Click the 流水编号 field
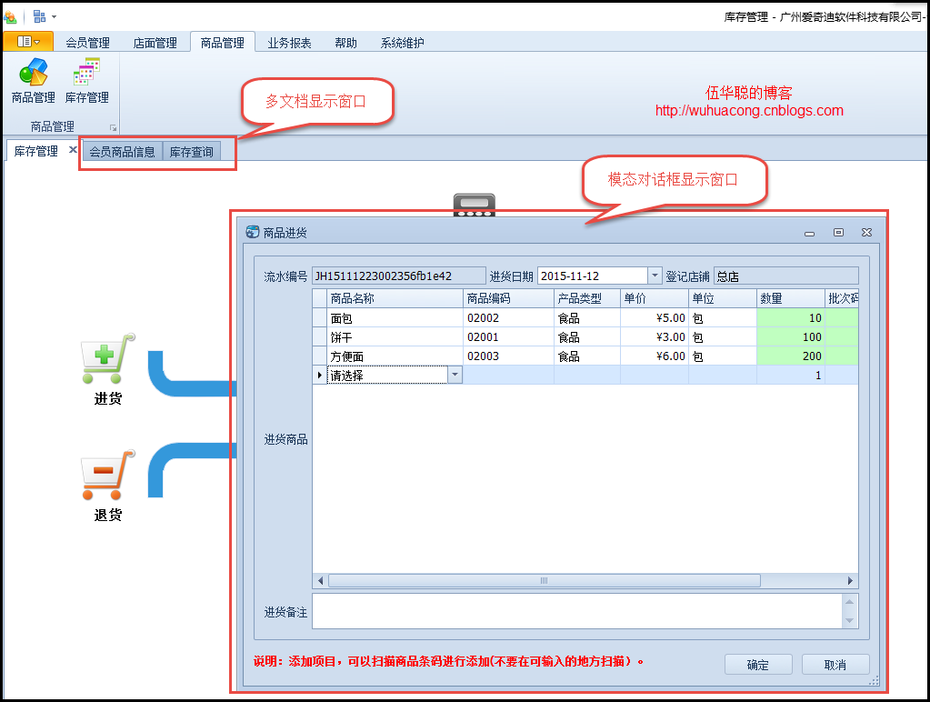930x702 pixels. [x=398, y=276]
